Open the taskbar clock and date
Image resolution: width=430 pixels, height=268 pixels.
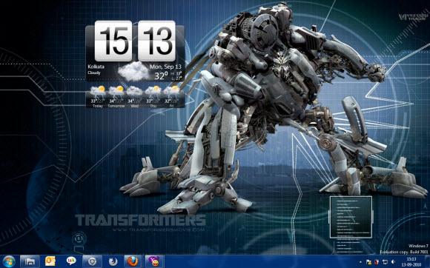point(411,261)
